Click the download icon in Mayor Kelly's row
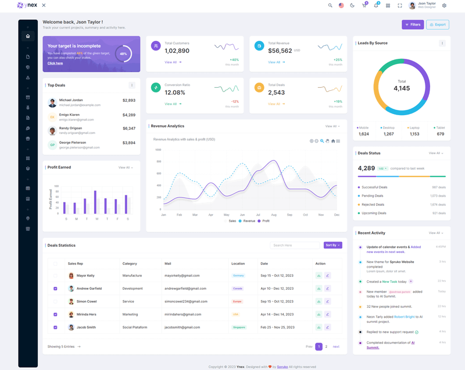465x370 pixels. point(319,275)
